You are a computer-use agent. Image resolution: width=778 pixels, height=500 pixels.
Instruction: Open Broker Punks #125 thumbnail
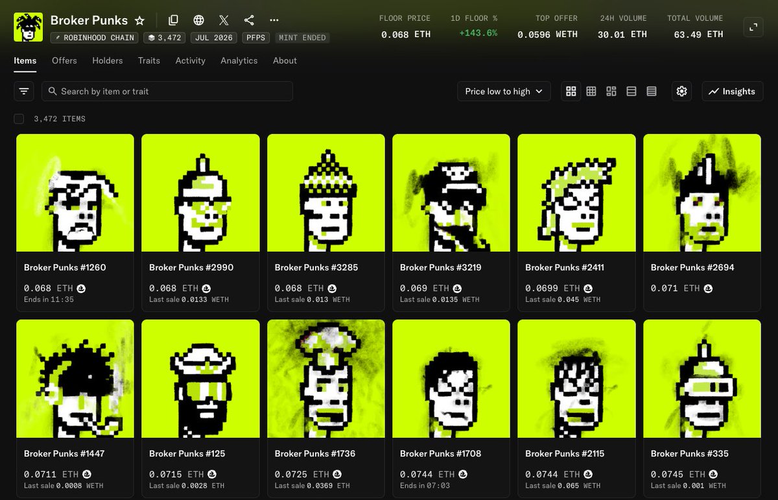click(200, 379)
